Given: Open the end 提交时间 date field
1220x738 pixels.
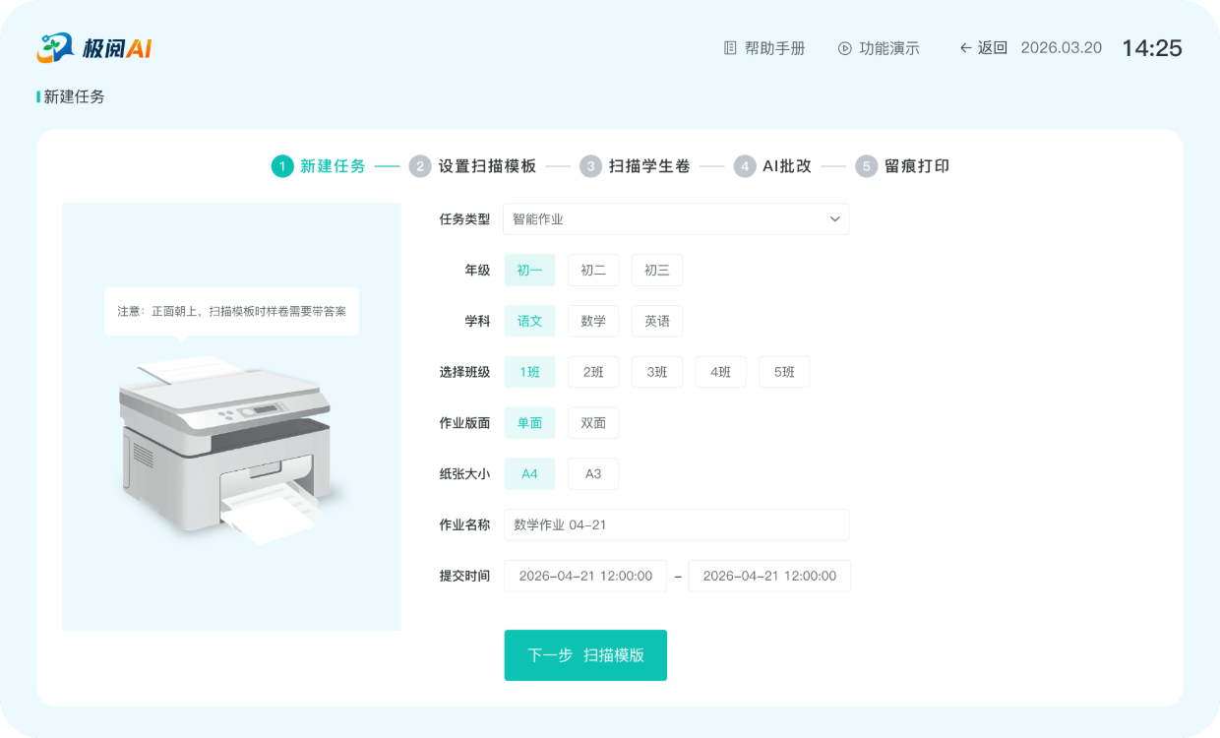Looking at the screenshot, I should (x=769, y=576).
